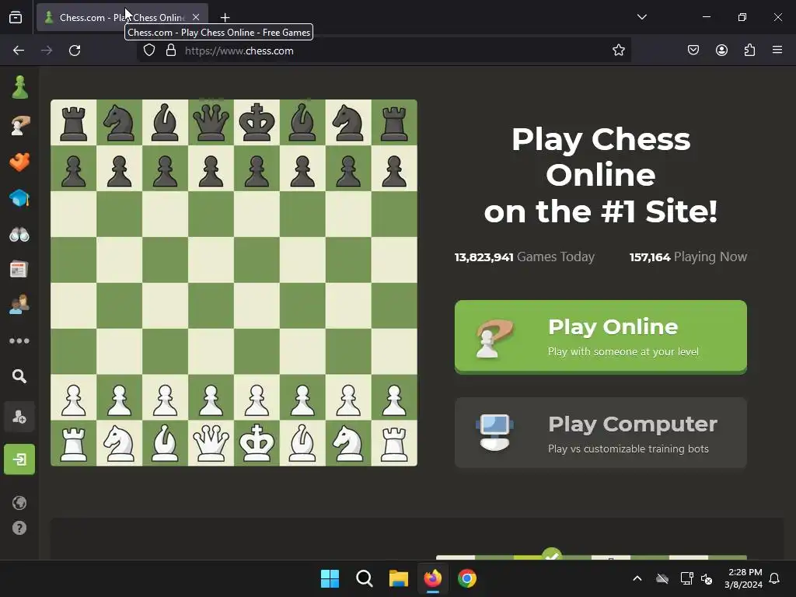Open the Play menu hand-with-pawn icon
This screenshot has height=597, width=796.
click(19, 125)
